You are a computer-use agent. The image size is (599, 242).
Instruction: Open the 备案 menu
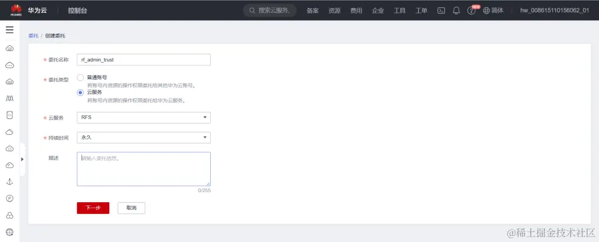[x=312, y=11]
